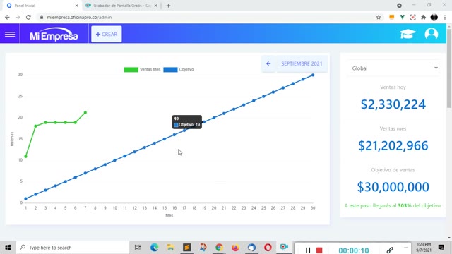Image resolution: width=452 pixels, height=254 pixels.
Task: Close the Grabador de Pantalla tab
Action: pos(155,6)
